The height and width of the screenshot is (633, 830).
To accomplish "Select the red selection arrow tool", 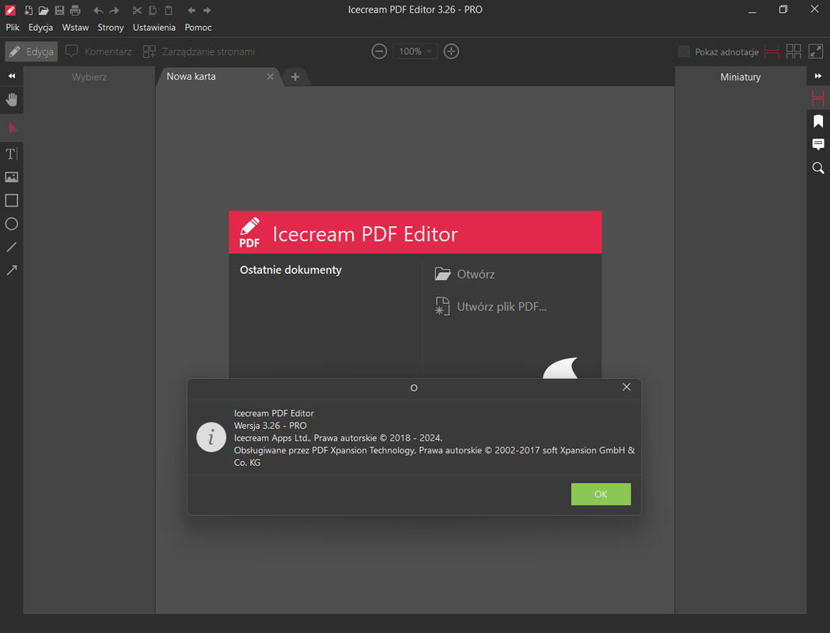I will 13,127.
